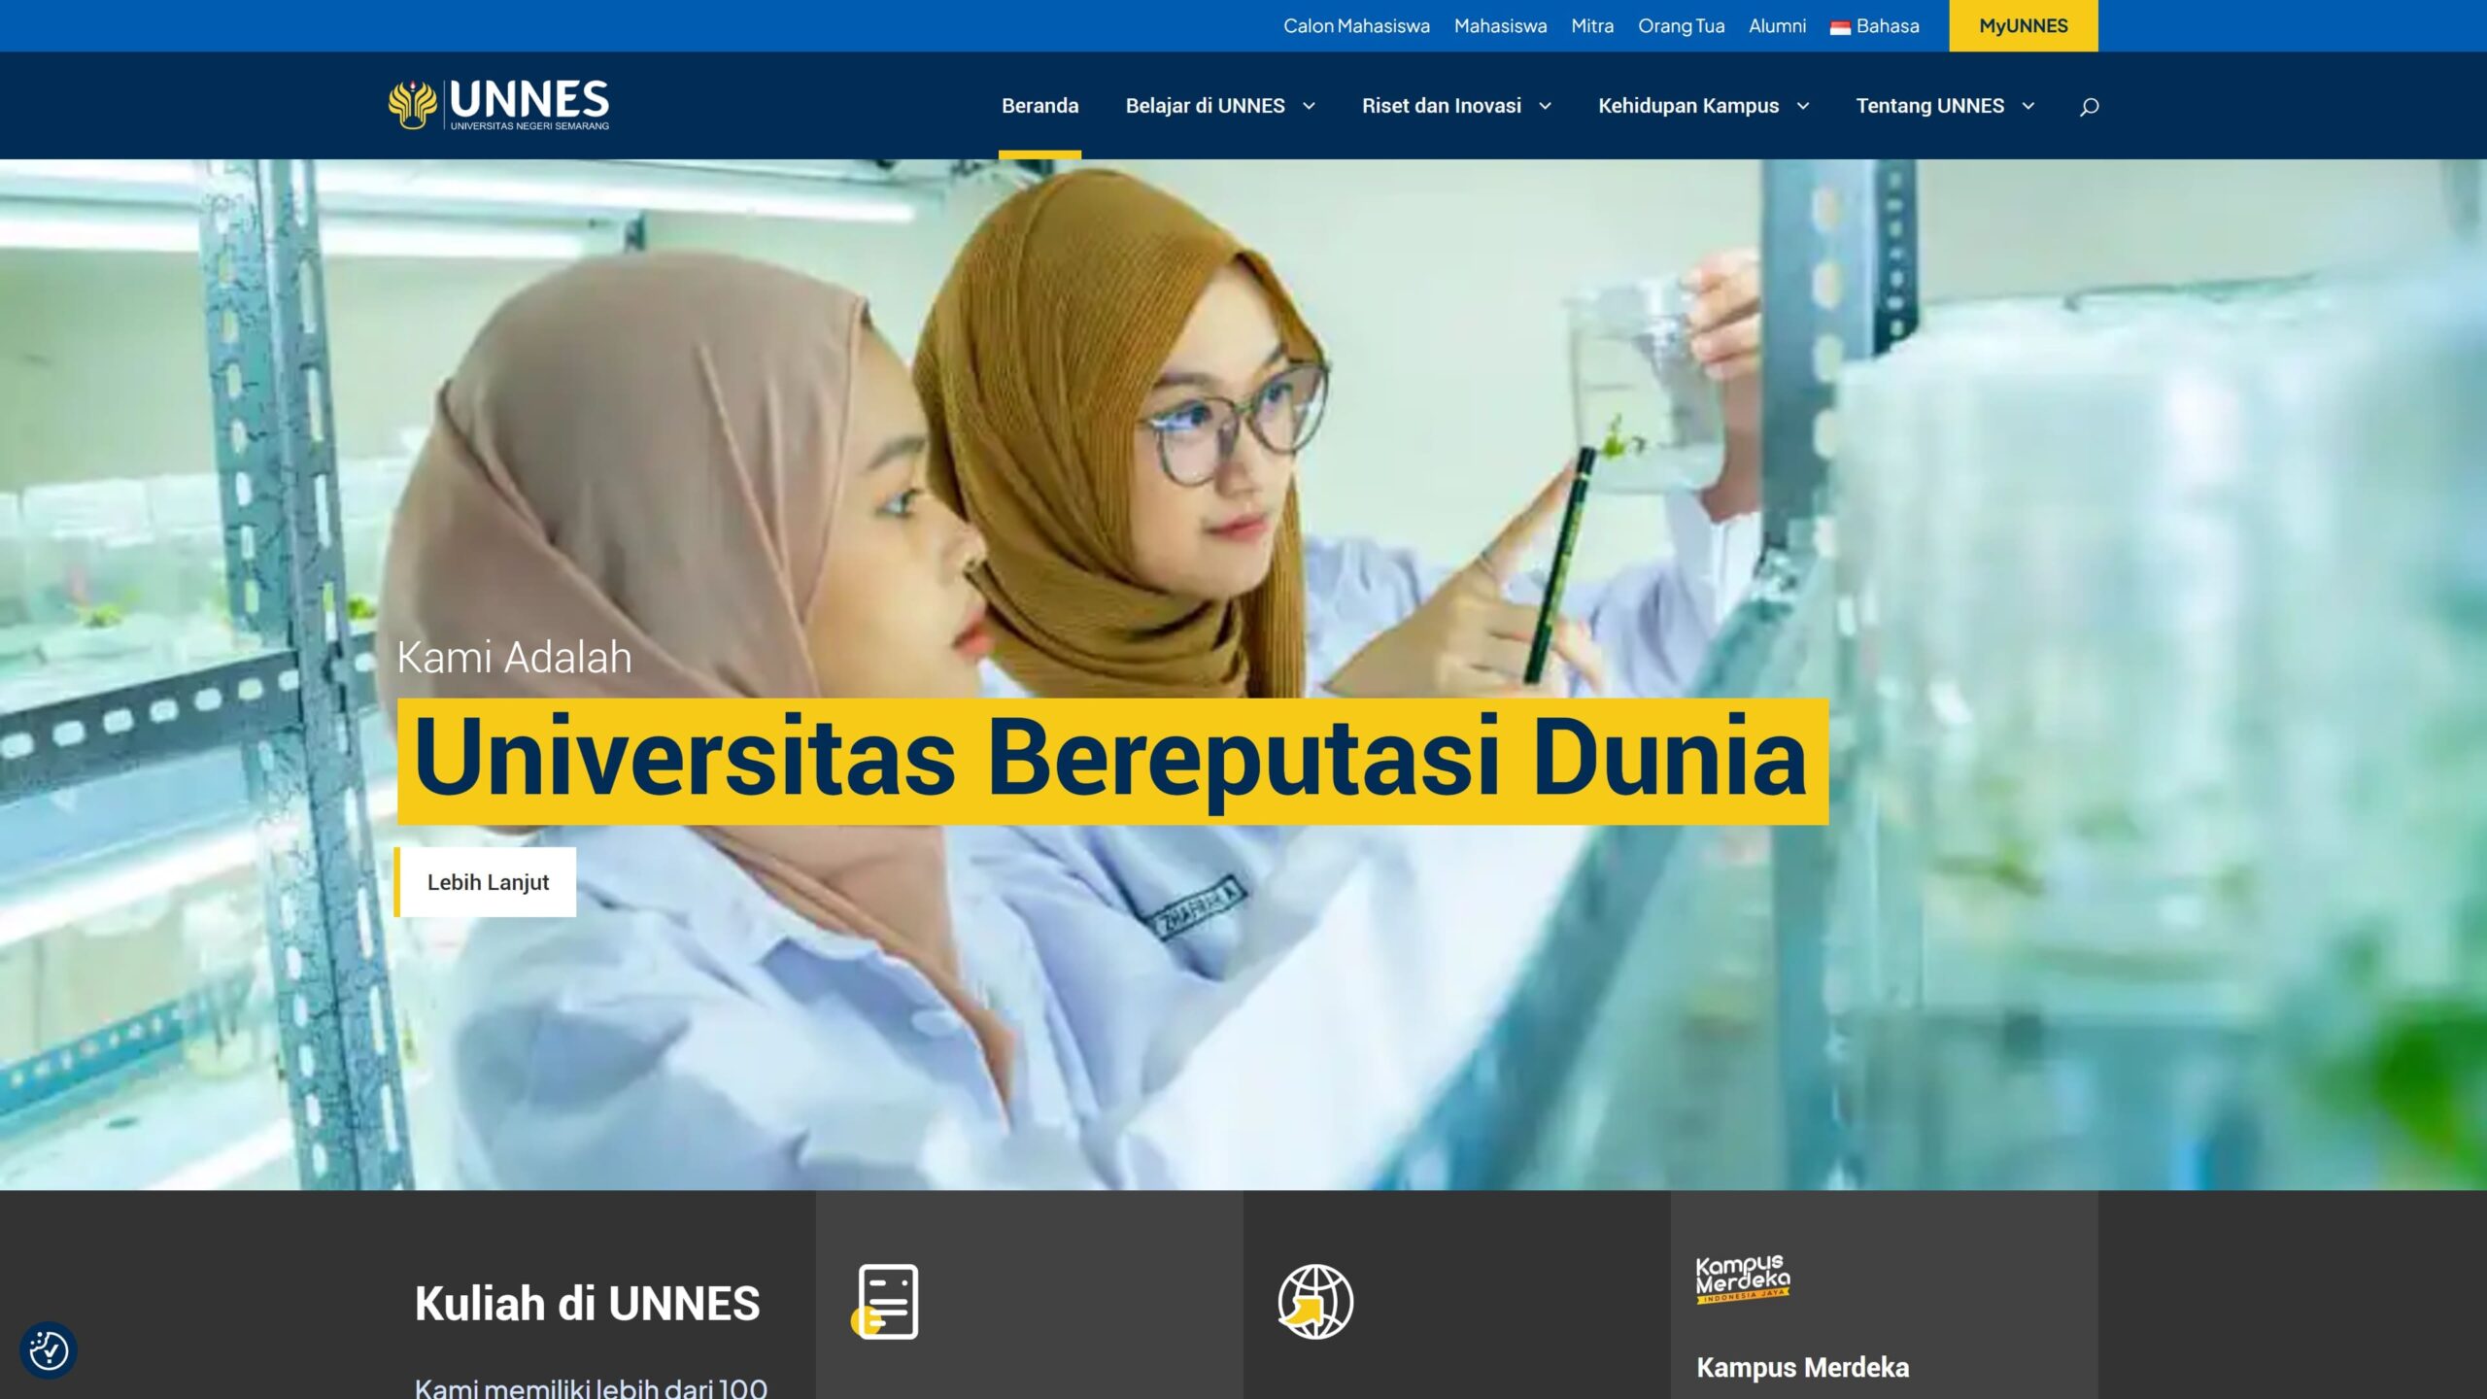This screenshot has width=2487, height=1399.
Task: Click the Lebih Lanjut button
Action: click(485, 882)
